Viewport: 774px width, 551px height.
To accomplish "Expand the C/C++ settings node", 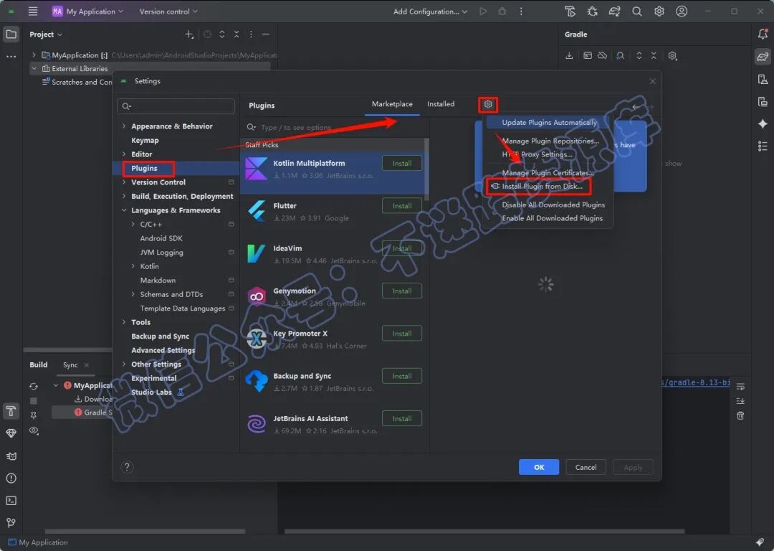I will click(133, 225).
